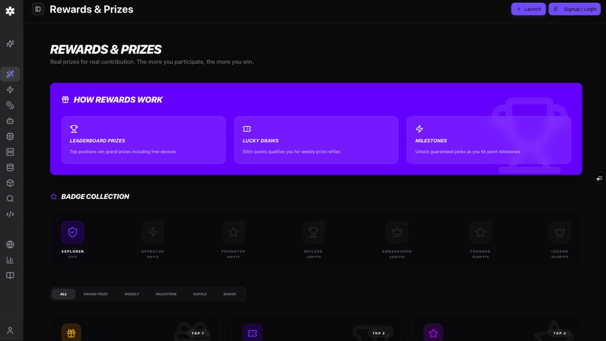Click the star icon on Top 3 card
The width and height of the screenshot is (606, 341).
tap(433, 333)
